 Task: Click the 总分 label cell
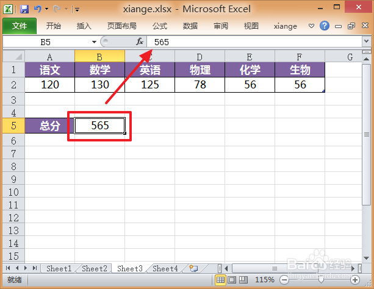pyautogui.click(x=49, y=126)
